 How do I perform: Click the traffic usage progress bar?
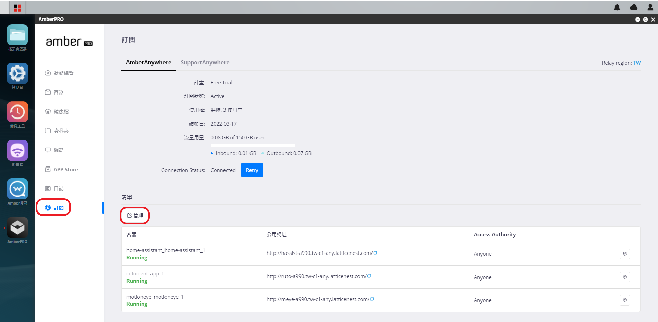[253, 145]
